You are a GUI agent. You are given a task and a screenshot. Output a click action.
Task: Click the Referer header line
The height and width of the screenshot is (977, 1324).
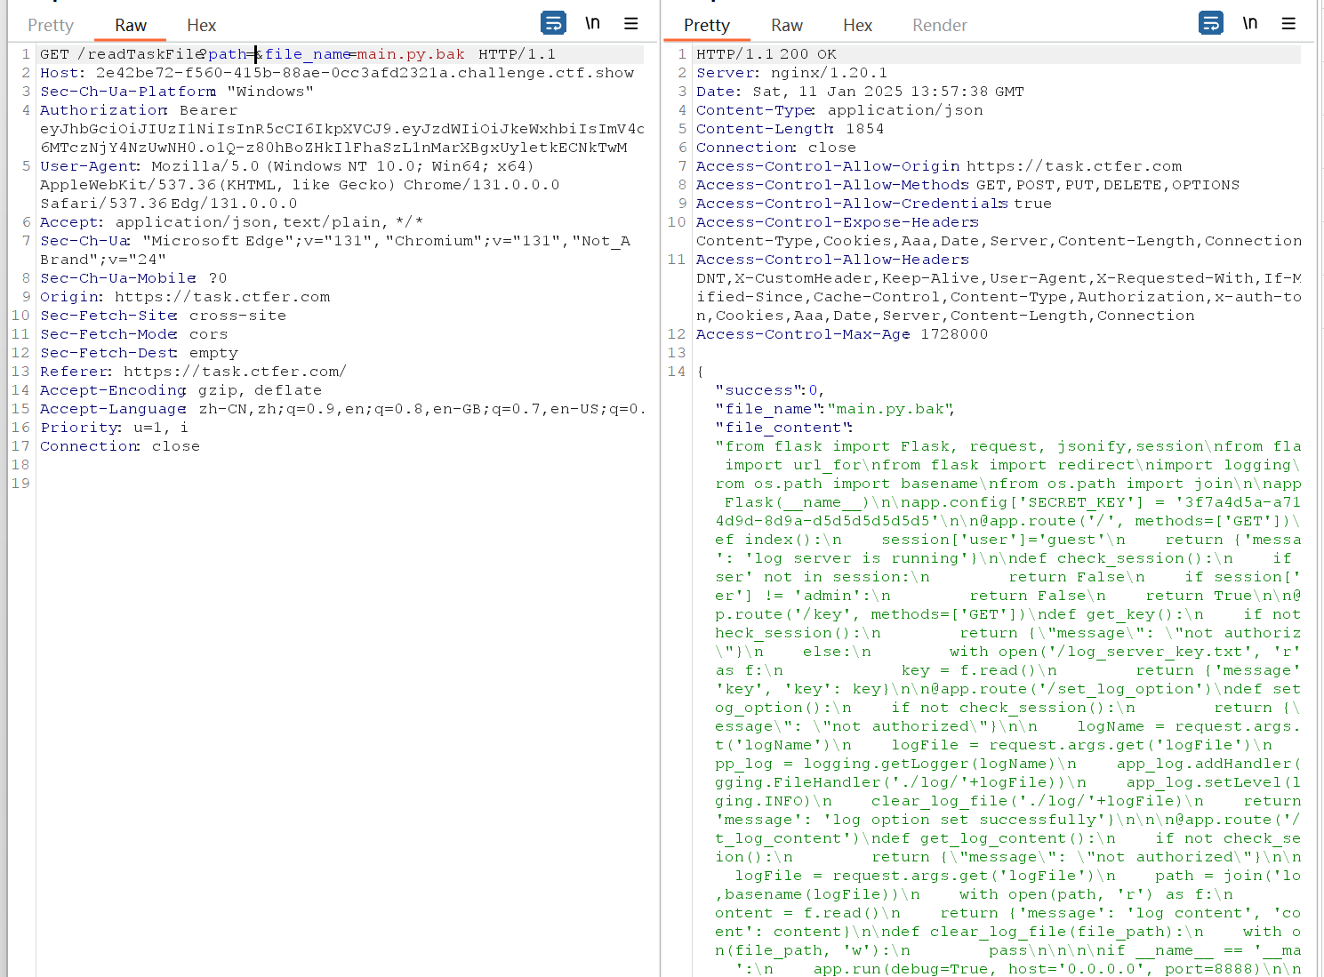193,372
